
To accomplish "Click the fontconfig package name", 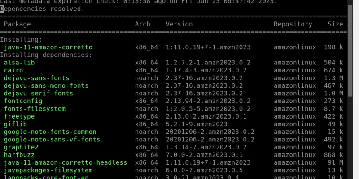I will tap(23, 101).
